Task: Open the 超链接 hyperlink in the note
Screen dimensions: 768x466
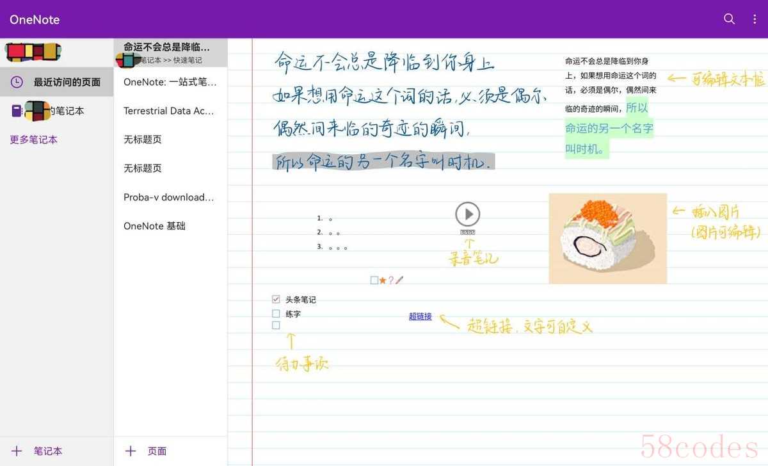Action: (x=420, y=316)
